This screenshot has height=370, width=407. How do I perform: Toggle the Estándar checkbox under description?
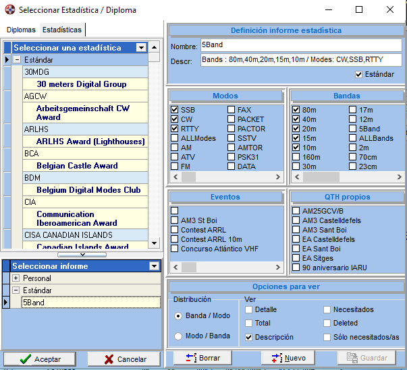358,74
